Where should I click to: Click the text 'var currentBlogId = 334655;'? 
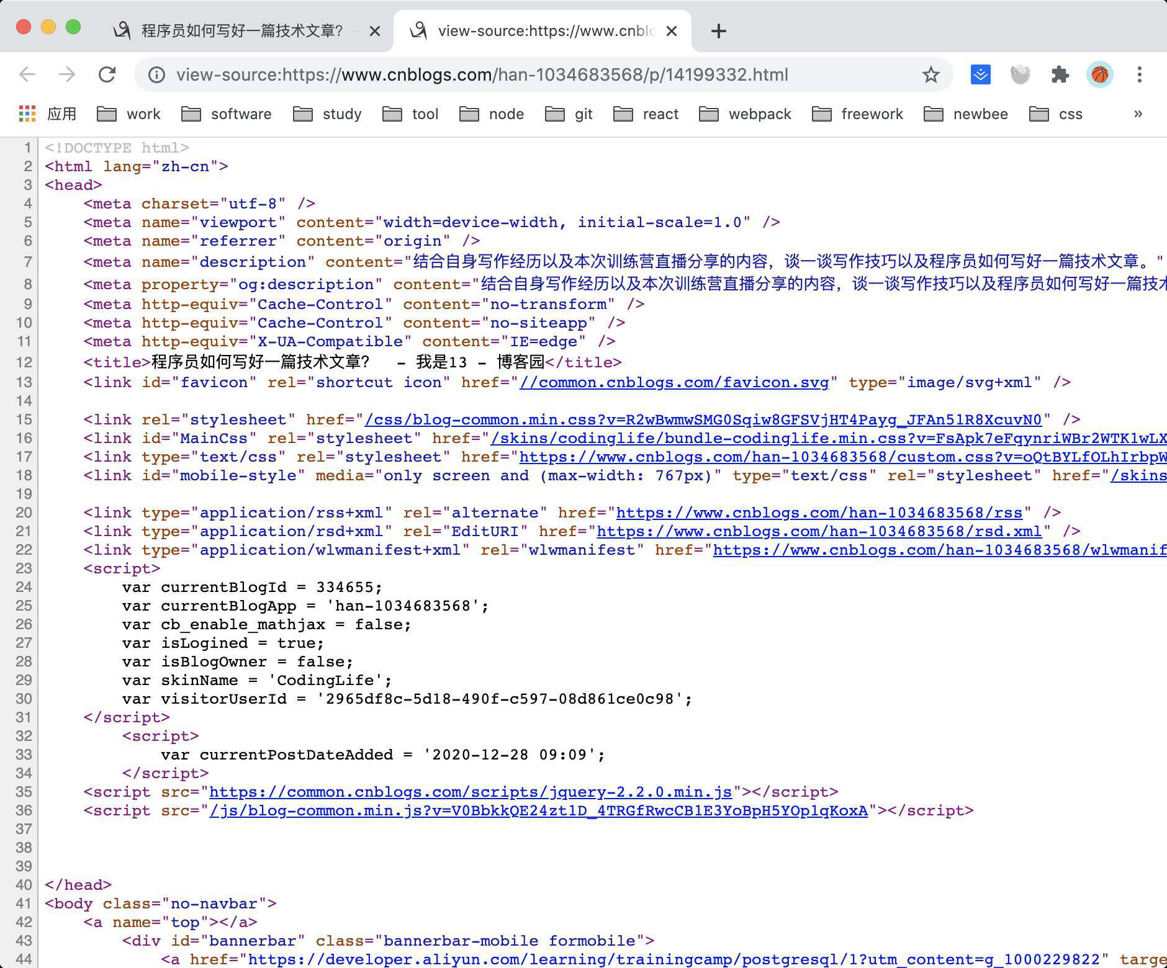(x=253, y=587)
